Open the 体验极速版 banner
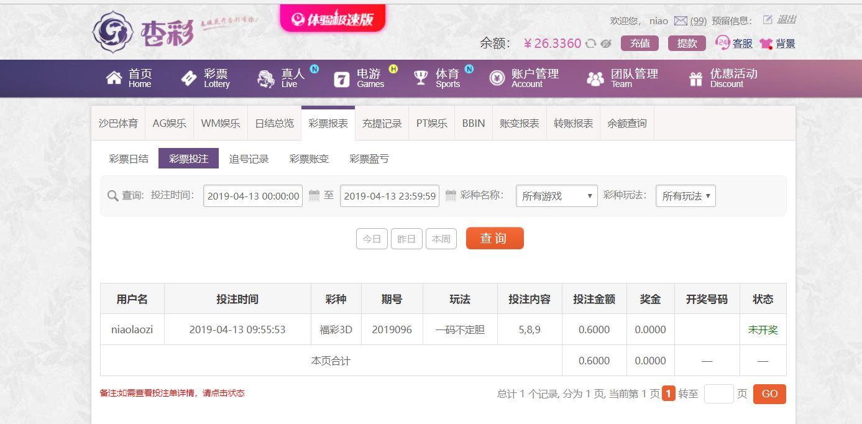This screenshot has height=424, width=862. point(332,19)
